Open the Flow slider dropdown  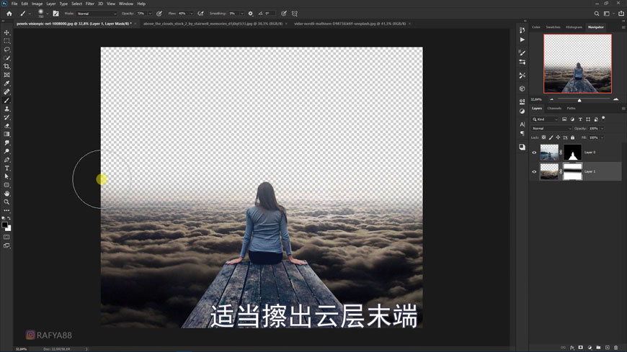point(191,14)
